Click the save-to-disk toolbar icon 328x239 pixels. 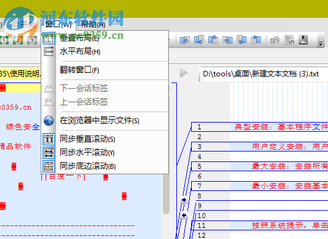click(x=303, y=39)
